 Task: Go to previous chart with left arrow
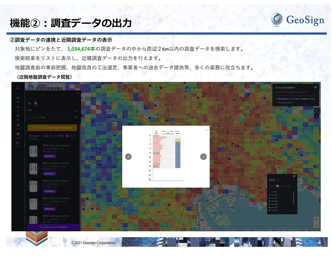128,157
